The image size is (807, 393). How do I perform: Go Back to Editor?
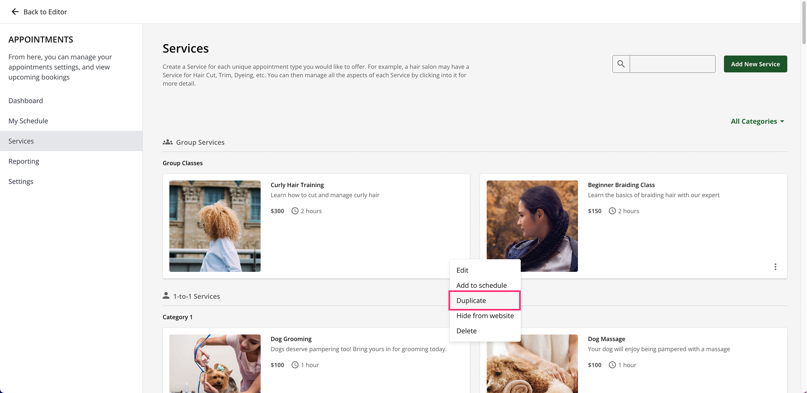pos(40,12)
